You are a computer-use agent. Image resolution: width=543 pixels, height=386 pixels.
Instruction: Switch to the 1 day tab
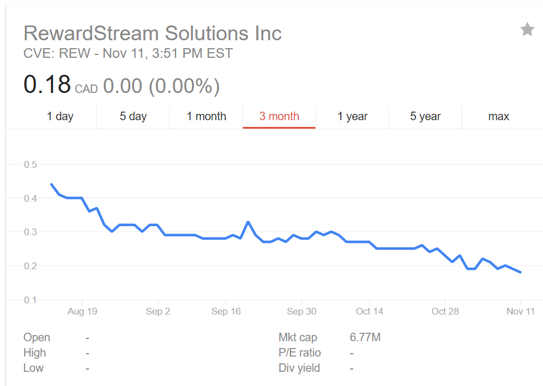click(60, 116)
